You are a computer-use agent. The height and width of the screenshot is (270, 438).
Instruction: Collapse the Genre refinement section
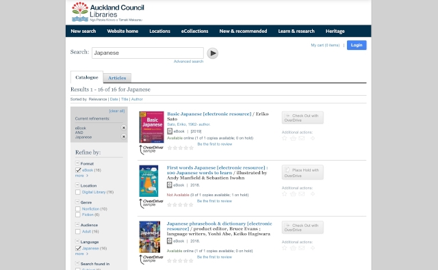point(77,202)
